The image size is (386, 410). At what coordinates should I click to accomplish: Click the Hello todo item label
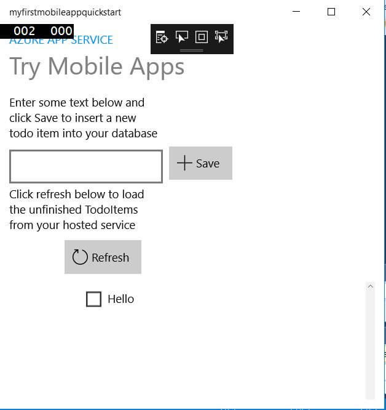click(x=120, y=299)
